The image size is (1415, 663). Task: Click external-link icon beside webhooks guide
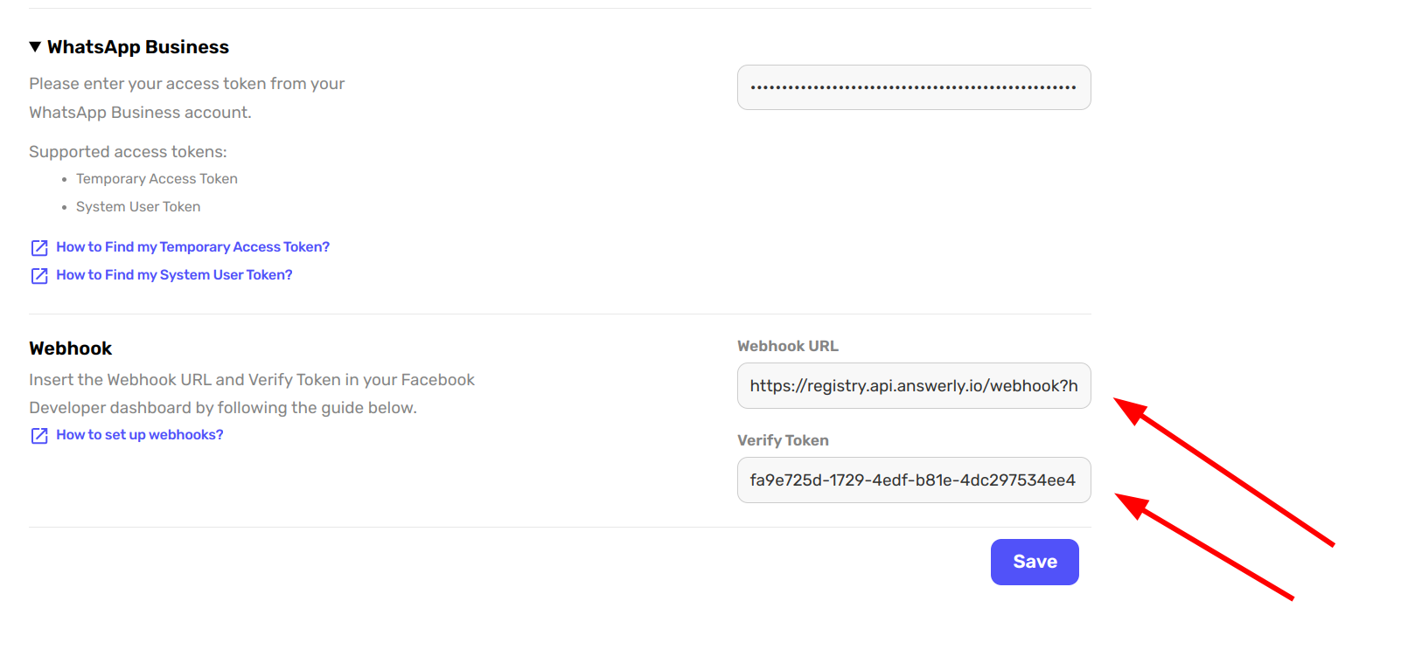pos(39,436)
